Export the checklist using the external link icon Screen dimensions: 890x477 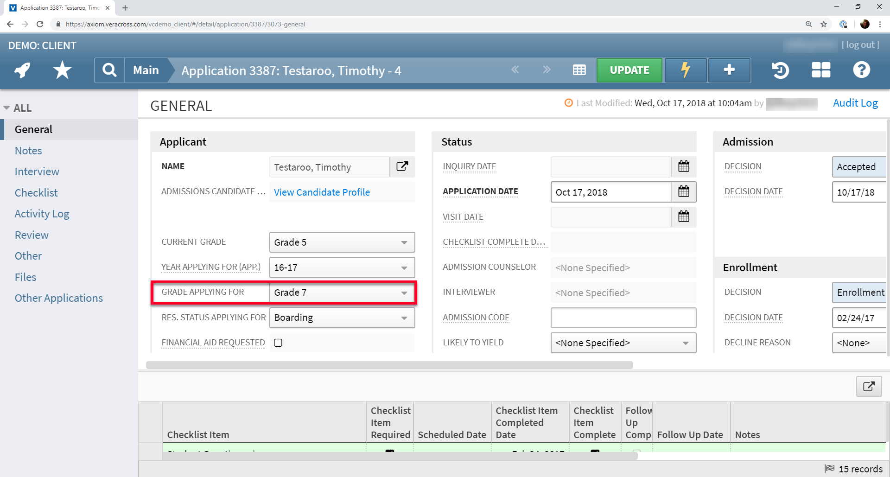[869, 386]
